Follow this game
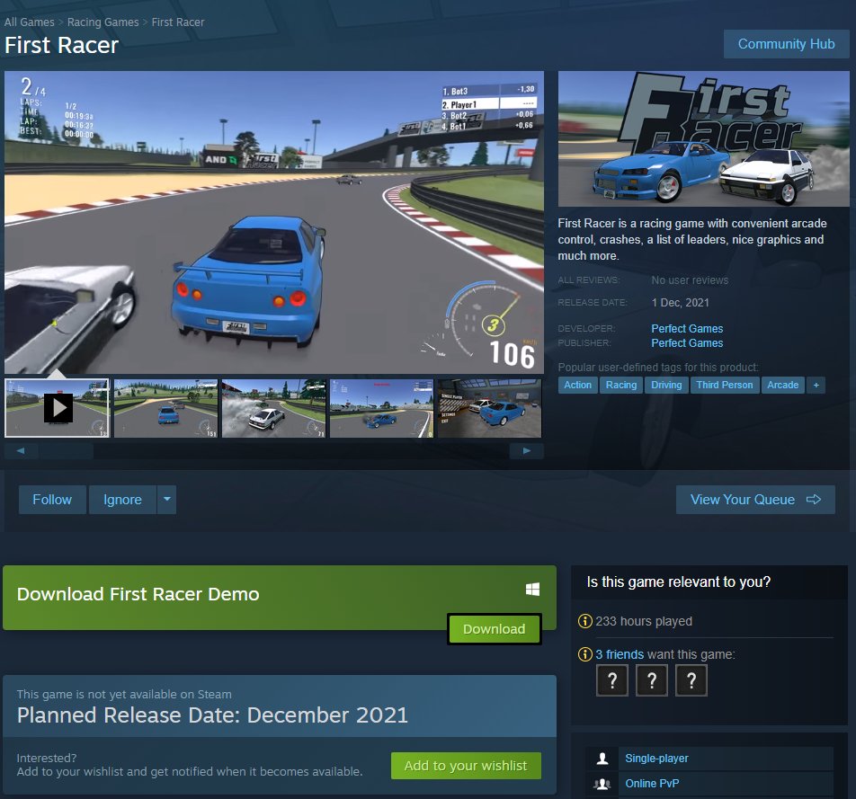 [x=52, y=500]
